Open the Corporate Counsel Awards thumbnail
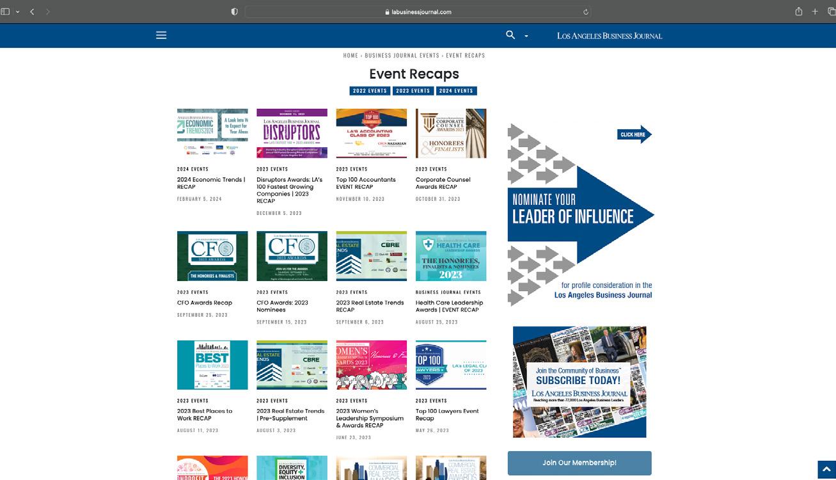The width and height of the screenshot is (836, 480). [451, 133]
